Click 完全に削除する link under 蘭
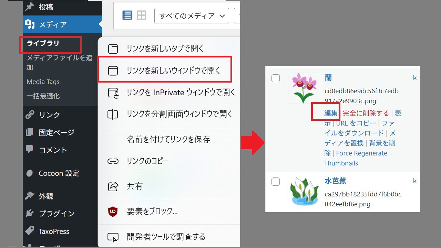The height and width of the screenshot is (248, 441). [366, 113]
